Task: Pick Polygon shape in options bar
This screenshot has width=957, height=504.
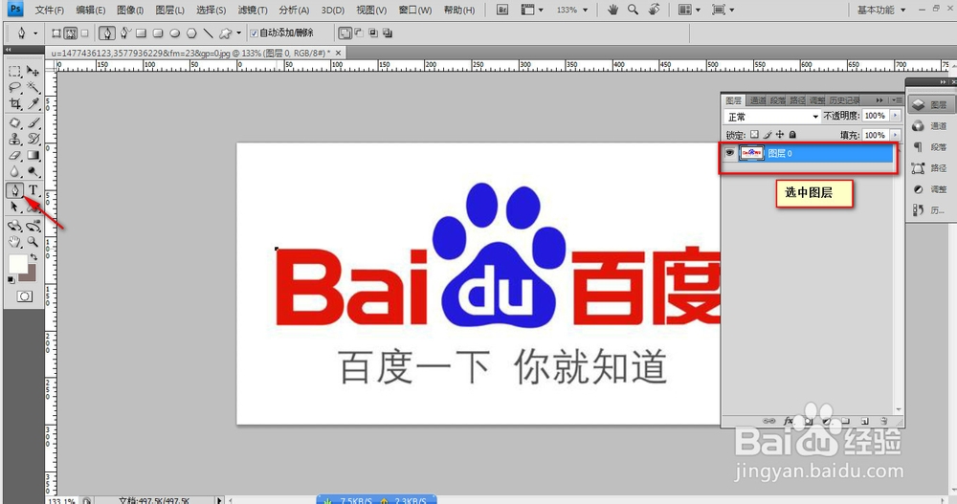Action: pyautogui.click(x=191, y=33)
